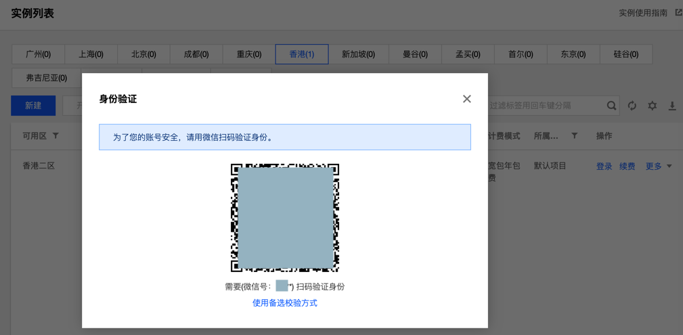Select the 北京(0) region tab
This screenshot has height=335, width=683.
(144, 54)
